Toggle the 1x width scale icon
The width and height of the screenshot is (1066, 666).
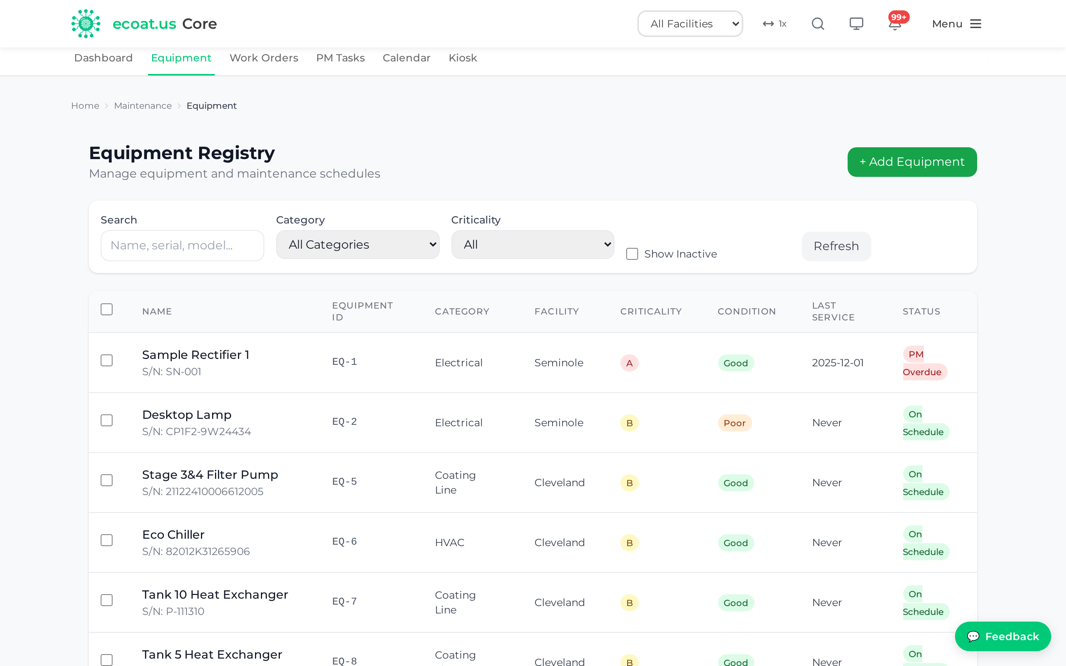click(774, 24)
